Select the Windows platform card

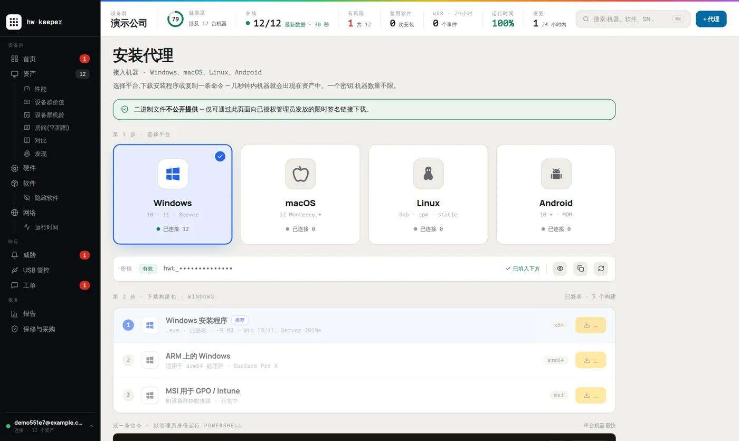click(x=173, y=194)
